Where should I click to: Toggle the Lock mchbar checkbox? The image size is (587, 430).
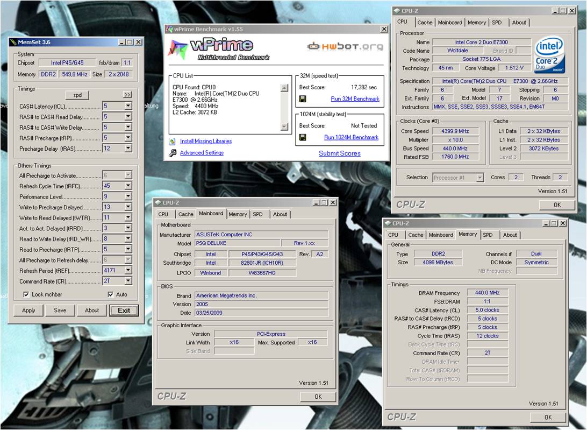point(26,294)
